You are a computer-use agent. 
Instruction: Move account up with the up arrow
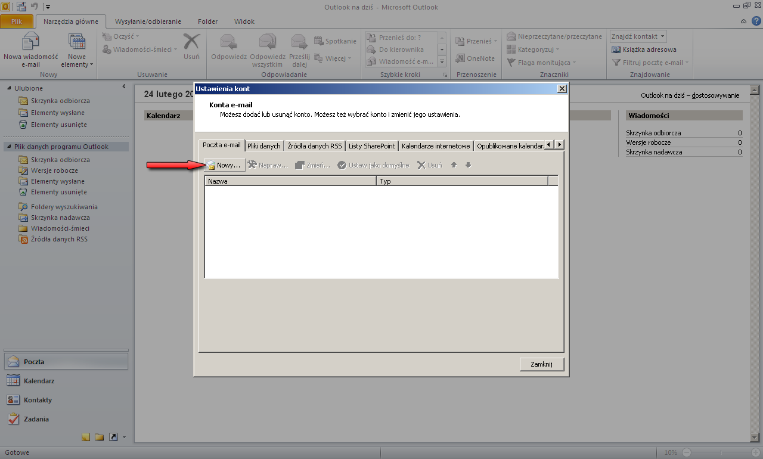point(454,165)
